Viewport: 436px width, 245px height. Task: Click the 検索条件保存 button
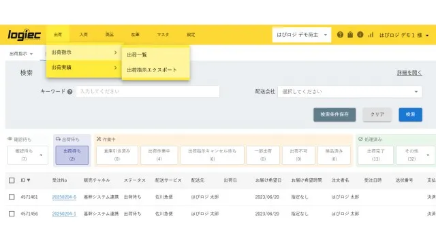click(334, 114)
